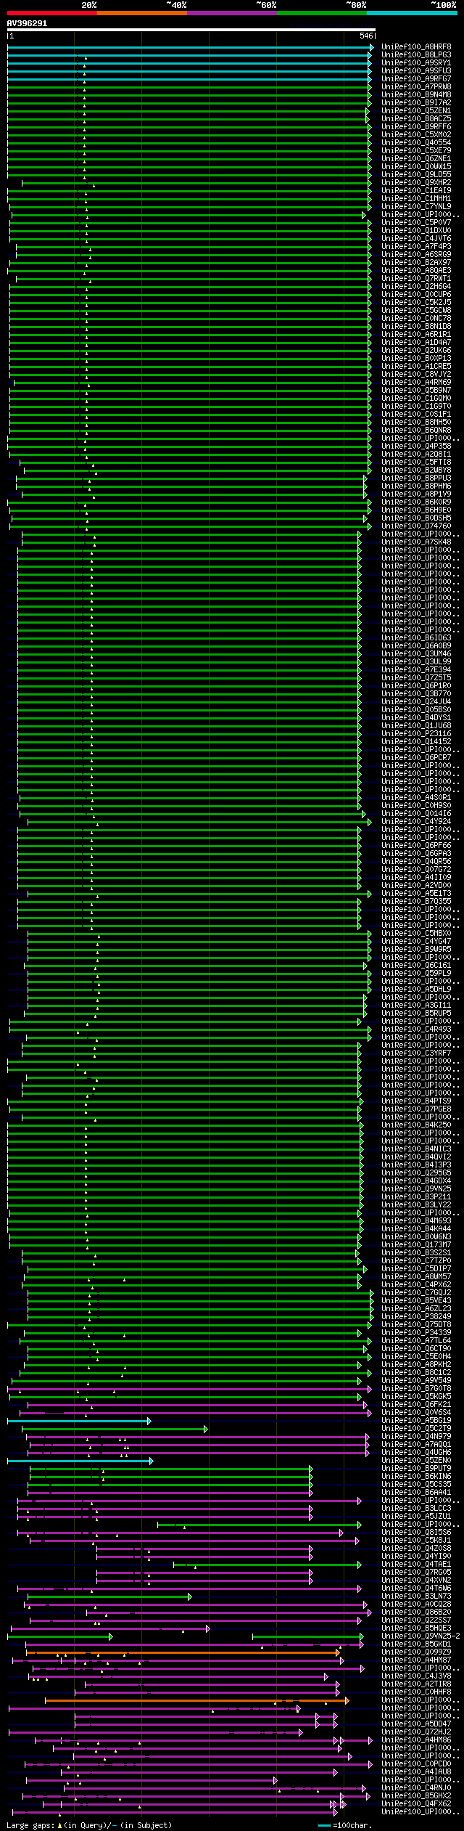Image resolution: width=464 pixels, height=1831 pixels.
Task: Select the UniRef100_Q4P358 label
Action: [416, 446]
